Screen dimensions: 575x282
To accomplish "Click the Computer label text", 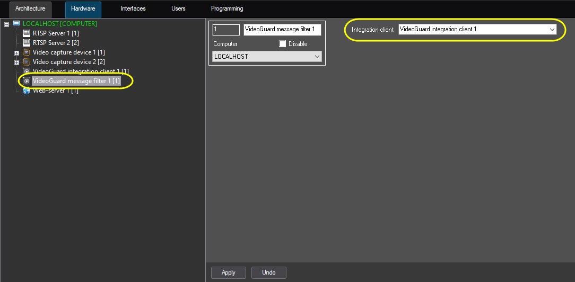I will [225, 44].
